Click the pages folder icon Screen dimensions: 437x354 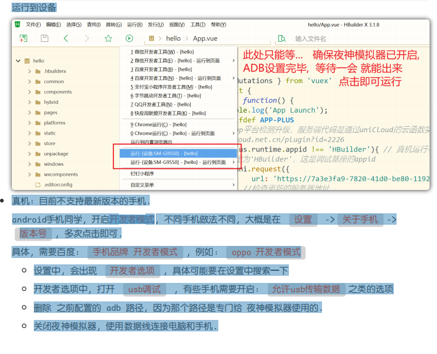[38, 113]
